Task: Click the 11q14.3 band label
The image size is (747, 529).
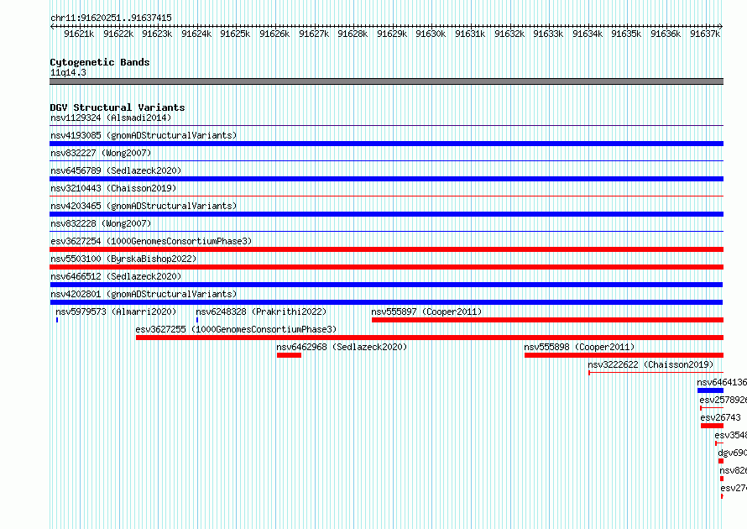Action: [x=68, y=72]
